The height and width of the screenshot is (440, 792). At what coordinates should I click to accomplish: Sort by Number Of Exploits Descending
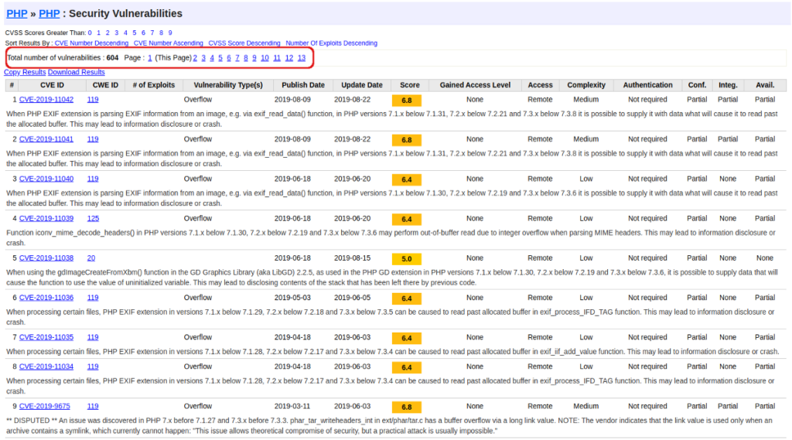coord(331,43)
